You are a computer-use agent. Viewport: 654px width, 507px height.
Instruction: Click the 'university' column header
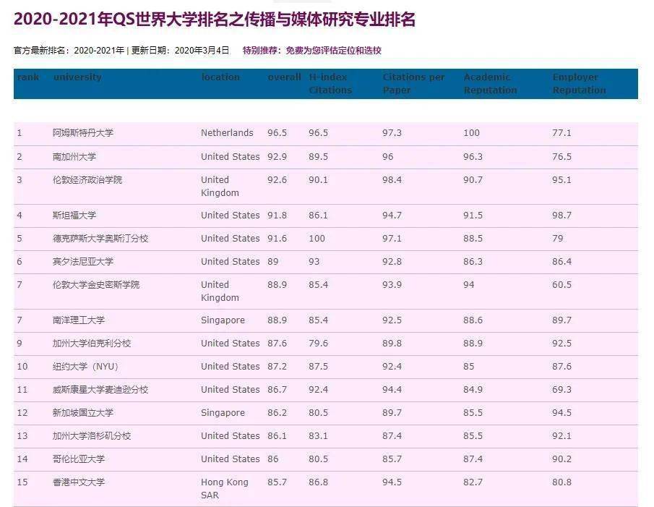[x=77, y=77]
